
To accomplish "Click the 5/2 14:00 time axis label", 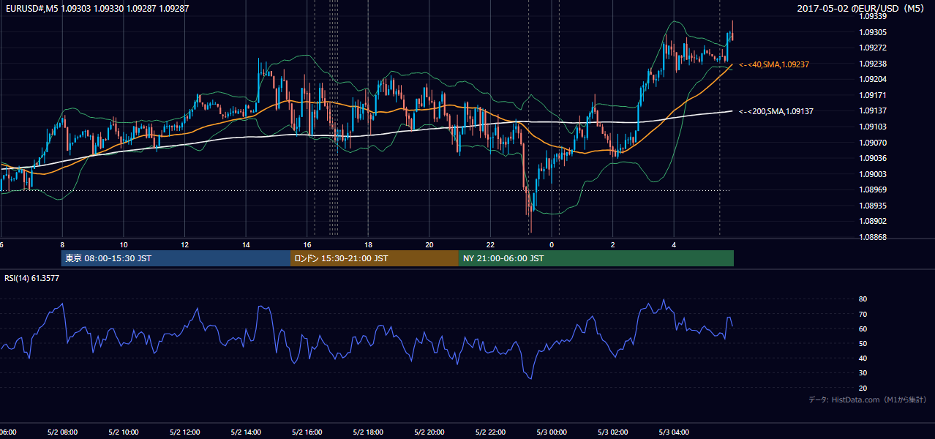I will point(246,432).
